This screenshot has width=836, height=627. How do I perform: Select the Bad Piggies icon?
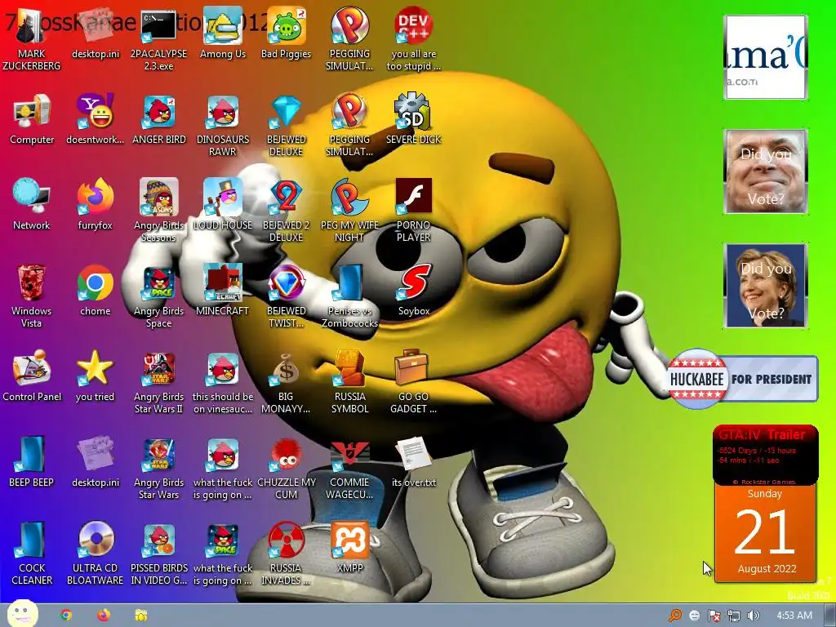coord(286,33)
